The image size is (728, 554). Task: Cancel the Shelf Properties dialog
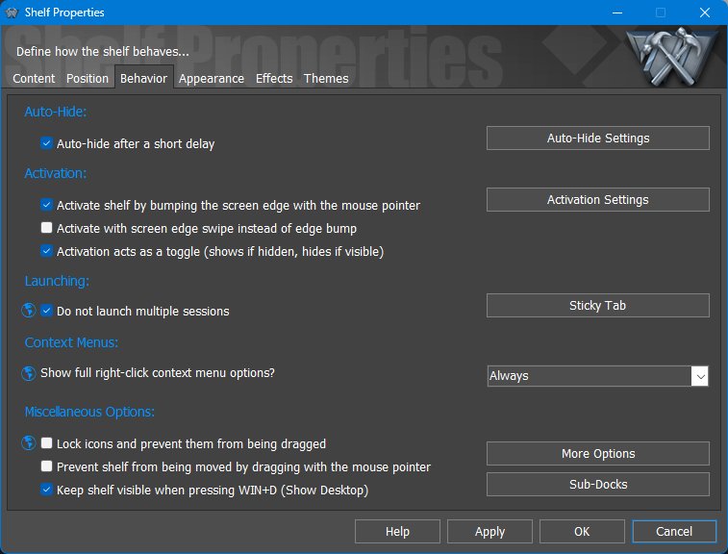674,531
